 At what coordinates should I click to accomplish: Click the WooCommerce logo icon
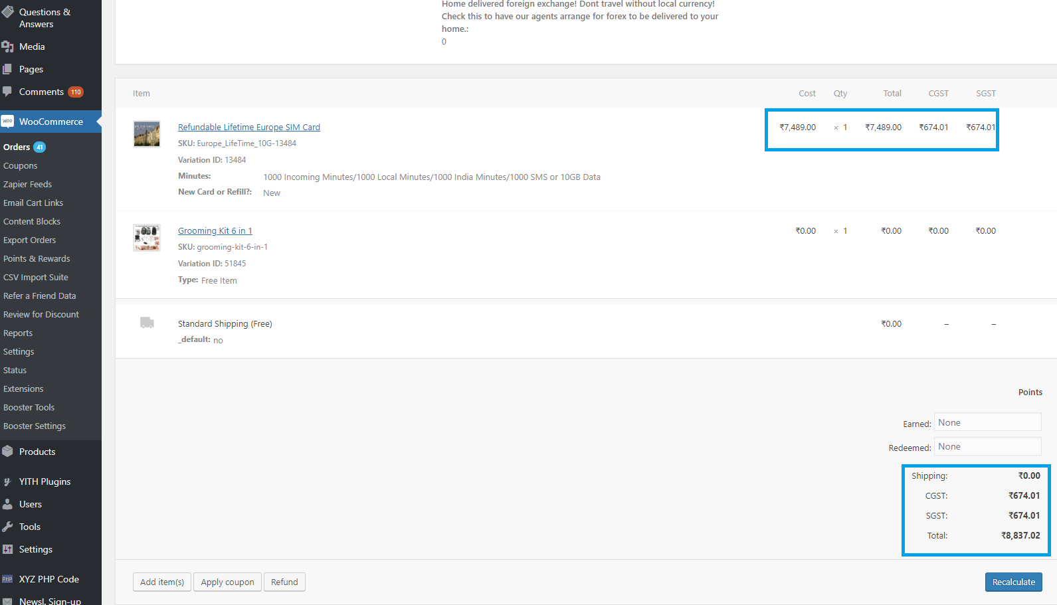[x=8, y=122]
